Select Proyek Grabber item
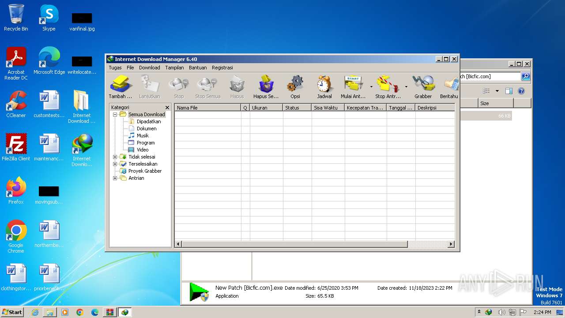 tap(145, 171)
